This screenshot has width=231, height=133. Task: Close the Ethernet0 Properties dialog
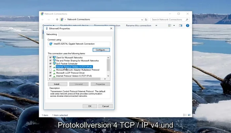111,29
